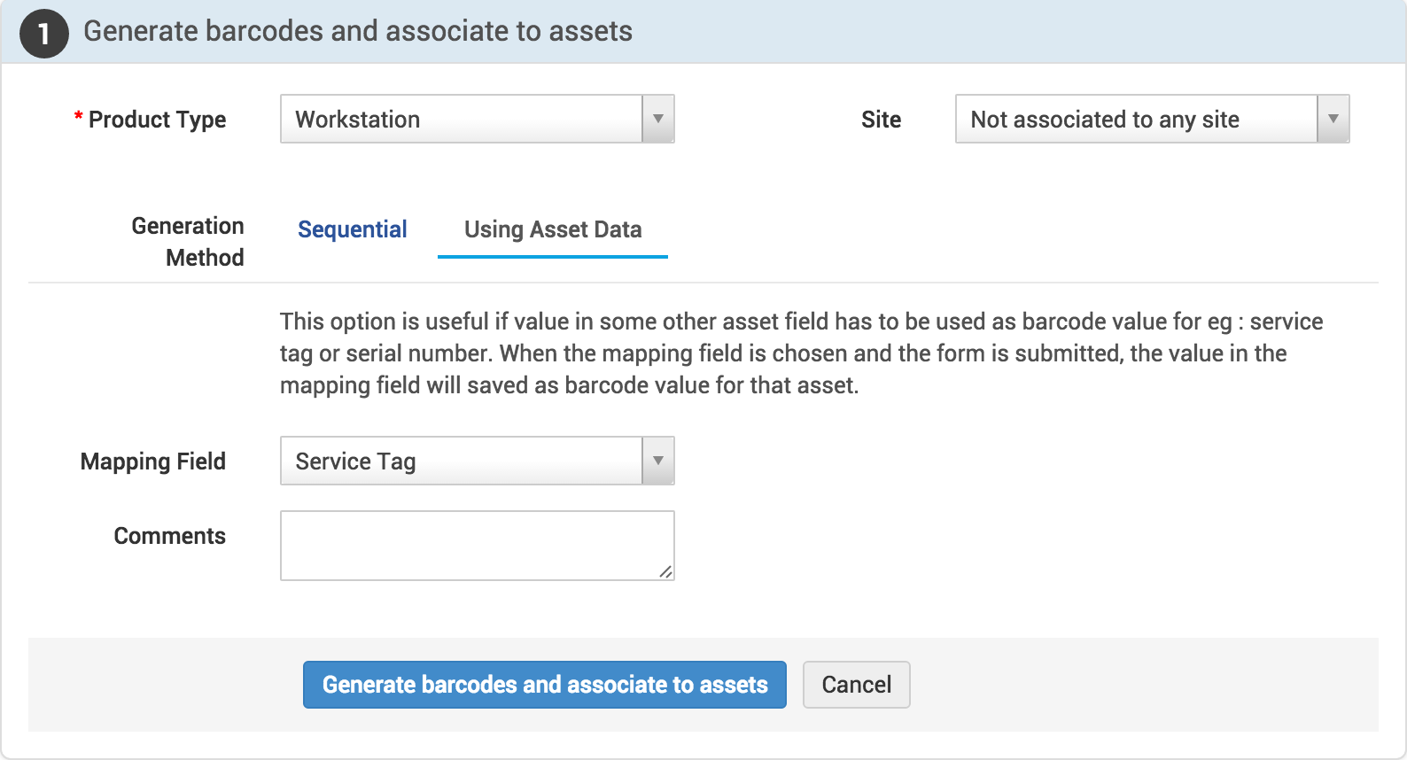Click the Cancel button
Screen dimensions: 1407x760
pyautogui.click(x=856, y=684)
